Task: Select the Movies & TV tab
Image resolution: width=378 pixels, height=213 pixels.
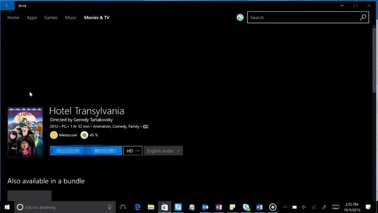Action: pyautogui.click(x=97, y=18)
